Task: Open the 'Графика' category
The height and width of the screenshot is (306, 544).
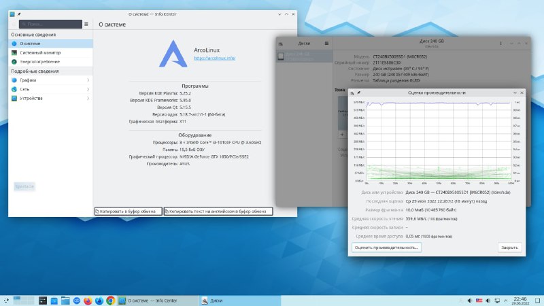Action: [x=50, y=80]
